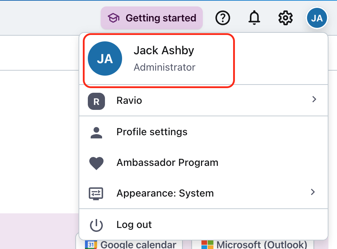Click the Jack Ashby name header
337x249 pixels.
click(164, 51)
